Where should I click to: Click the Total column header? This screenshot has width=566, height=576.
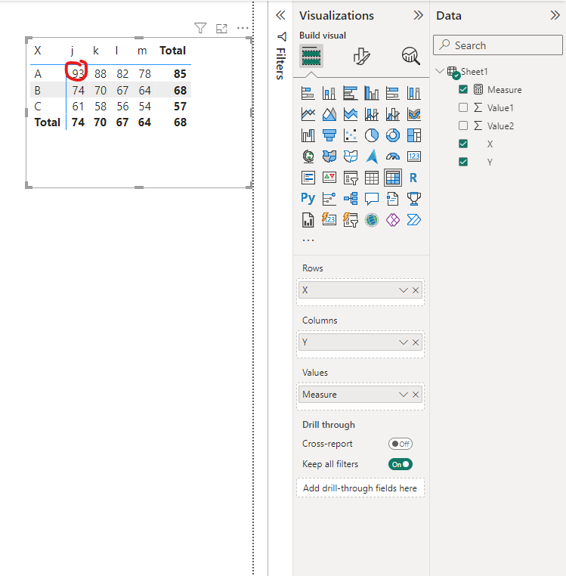[x=172, y=51]
